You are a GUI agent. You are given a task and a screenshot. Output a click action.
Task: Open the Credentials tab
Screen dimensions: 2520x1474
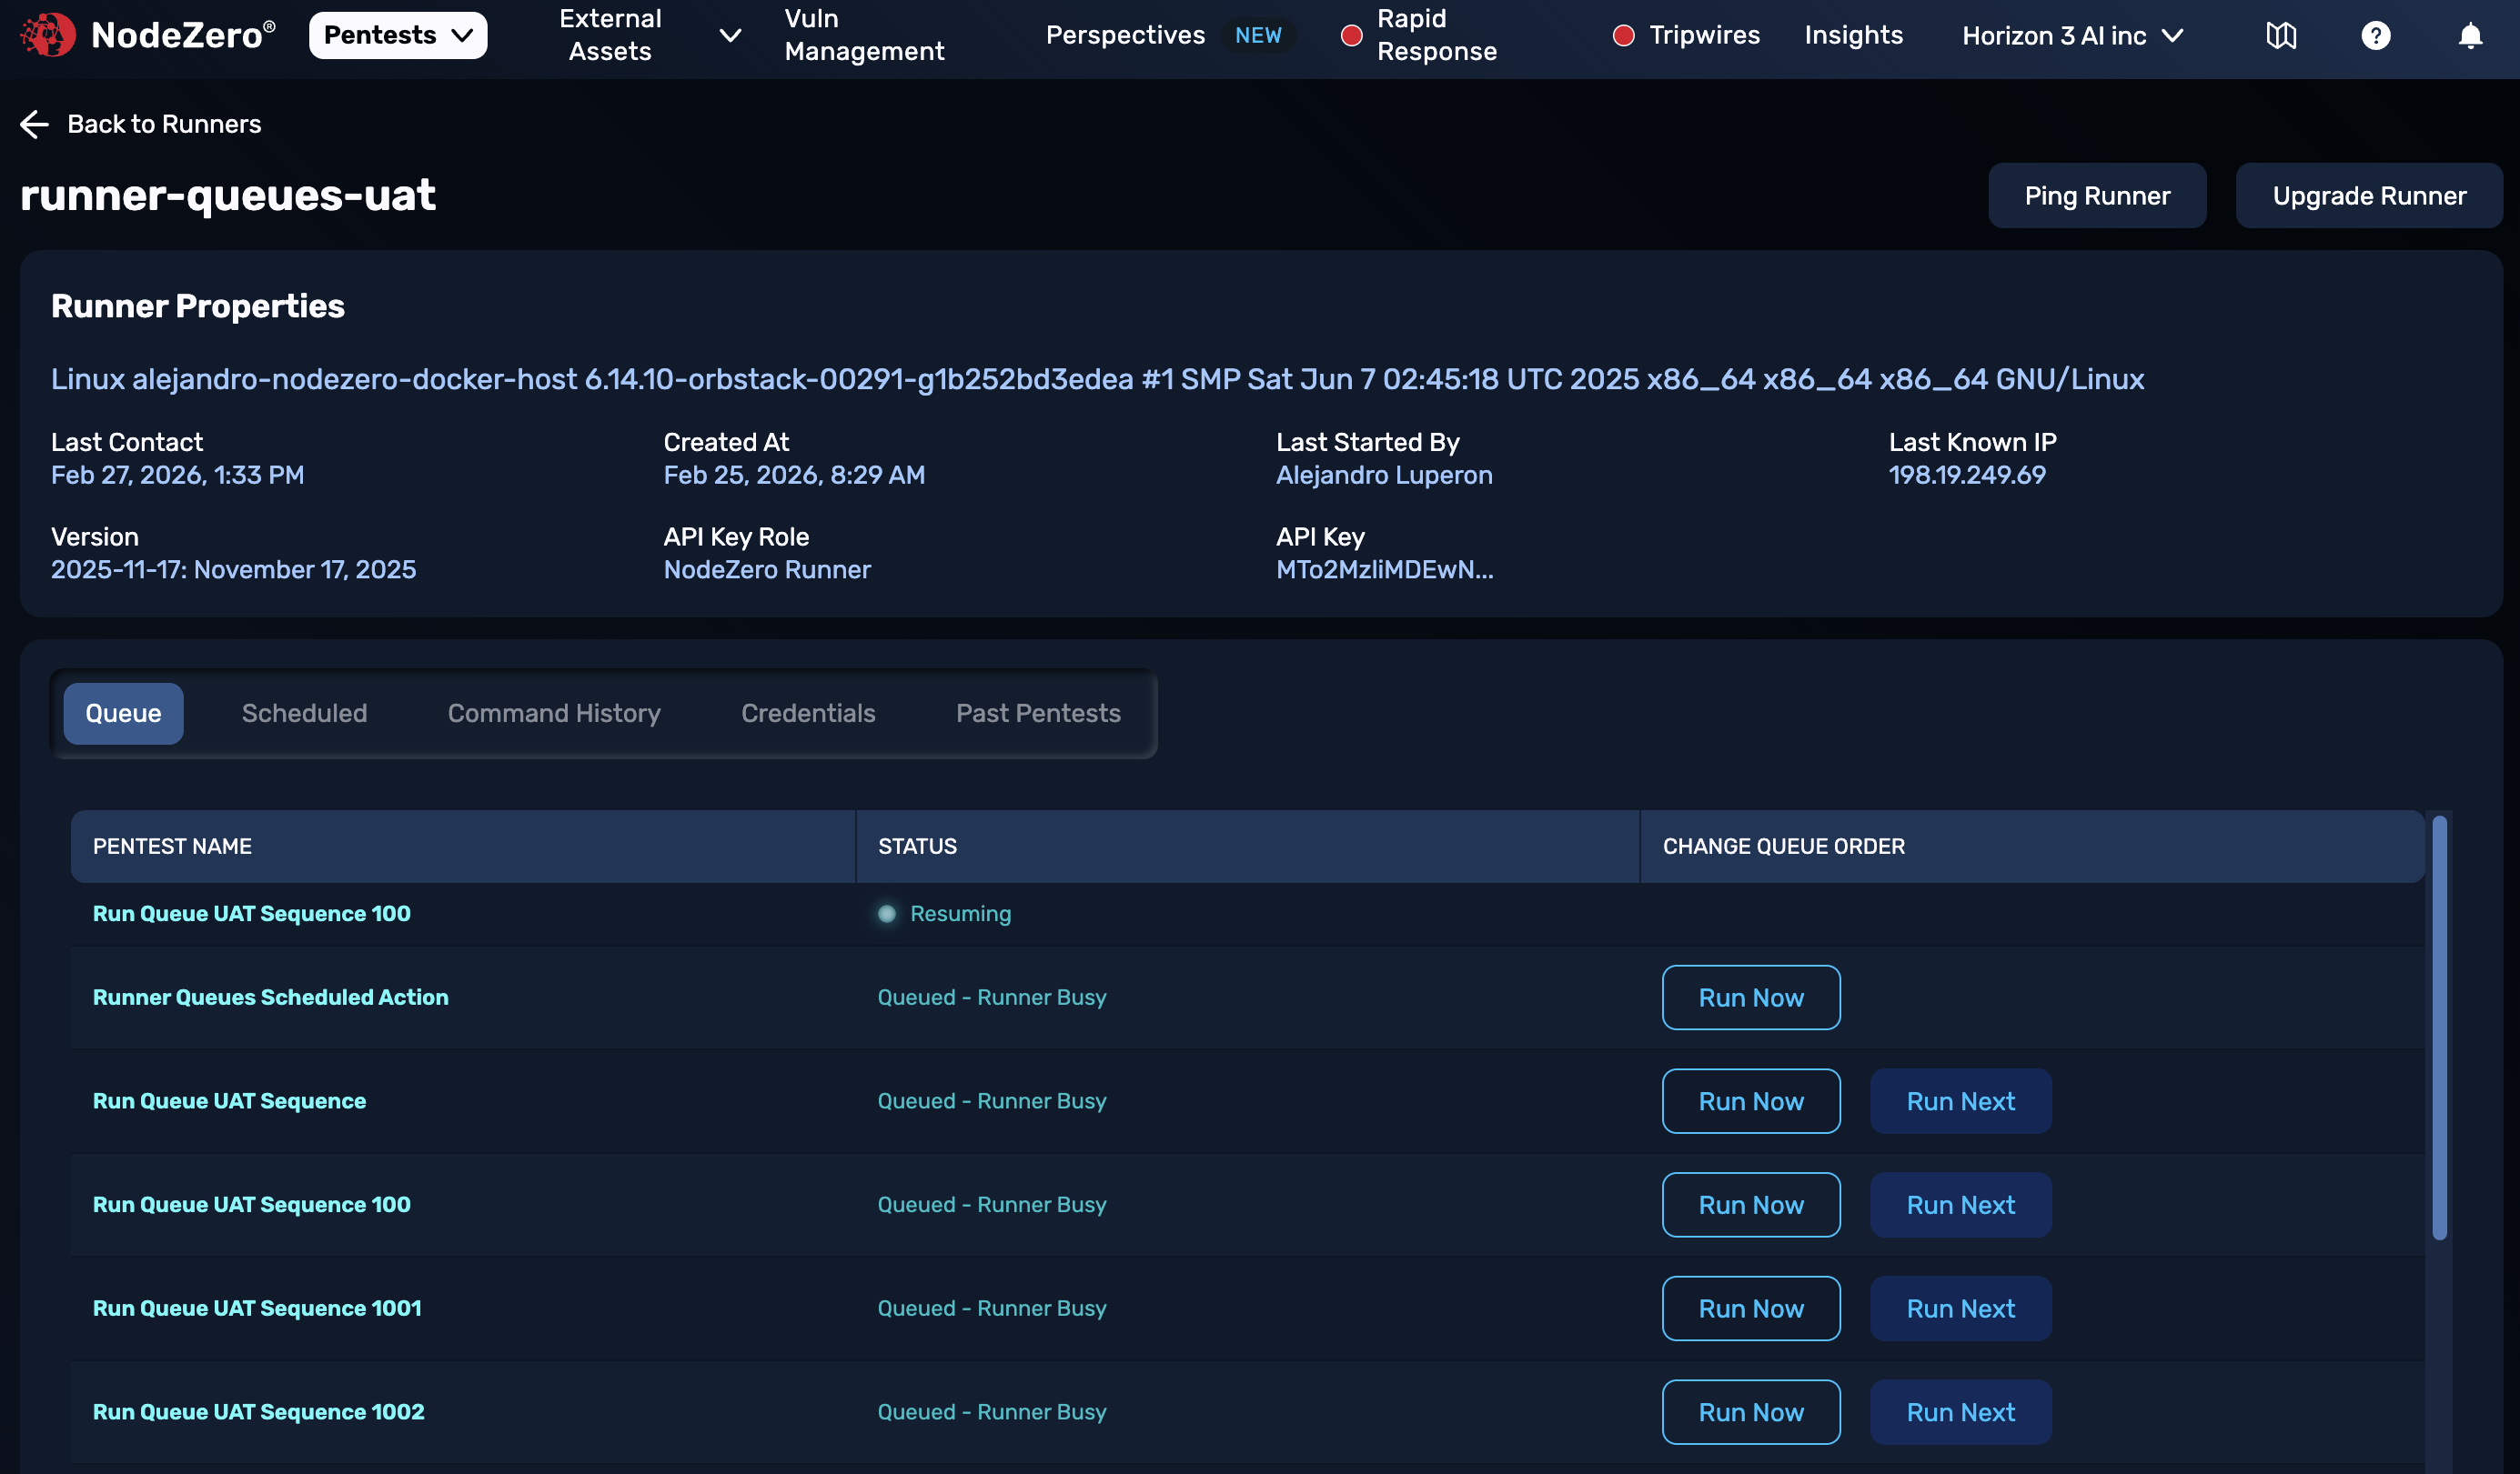click(808, 713)
